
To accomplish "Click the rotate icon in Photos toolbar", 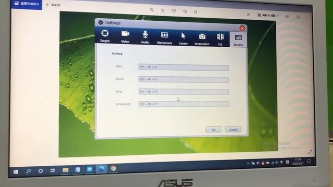I will [185, 11].
